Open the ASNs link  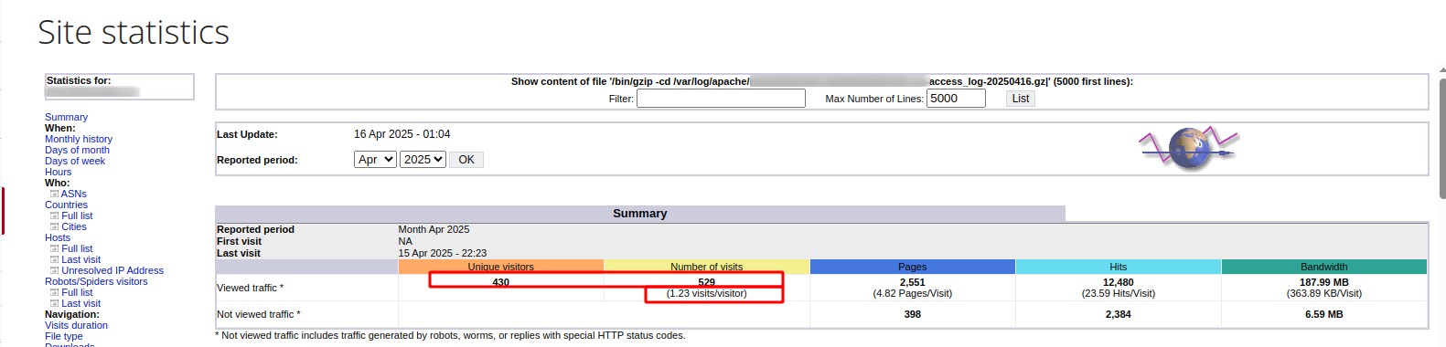[74, 194]
